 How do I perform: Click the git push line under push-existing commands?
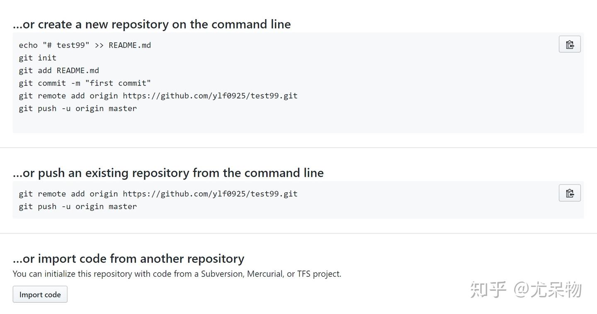(78, 206)
